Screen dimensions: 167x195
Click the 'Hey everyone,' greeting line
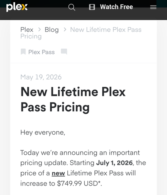(43, 133)
